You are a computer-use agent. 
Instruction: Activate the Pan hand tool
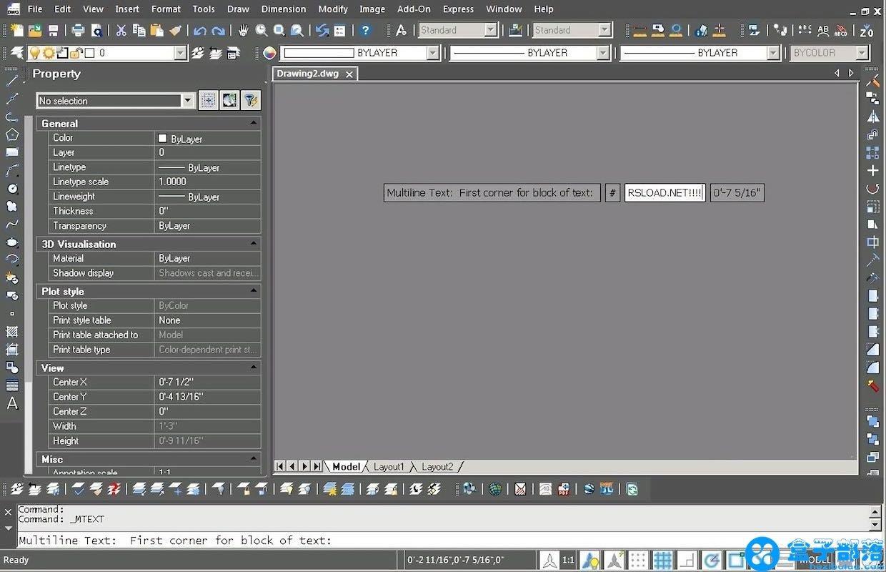click(x=244, y=30)
